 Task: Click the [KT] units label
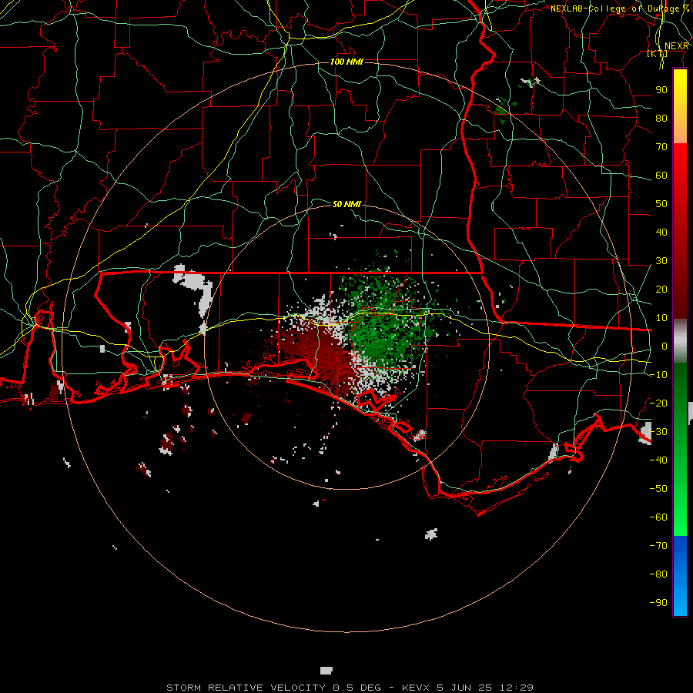[657, 53]
